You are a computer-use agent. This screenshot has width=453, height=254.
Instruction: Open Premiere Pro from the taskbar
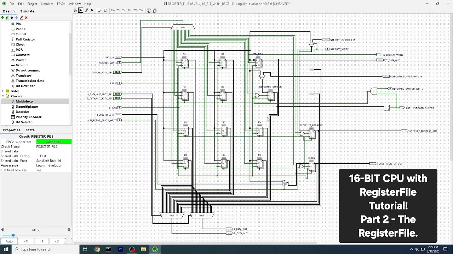(x=120, y=249)
